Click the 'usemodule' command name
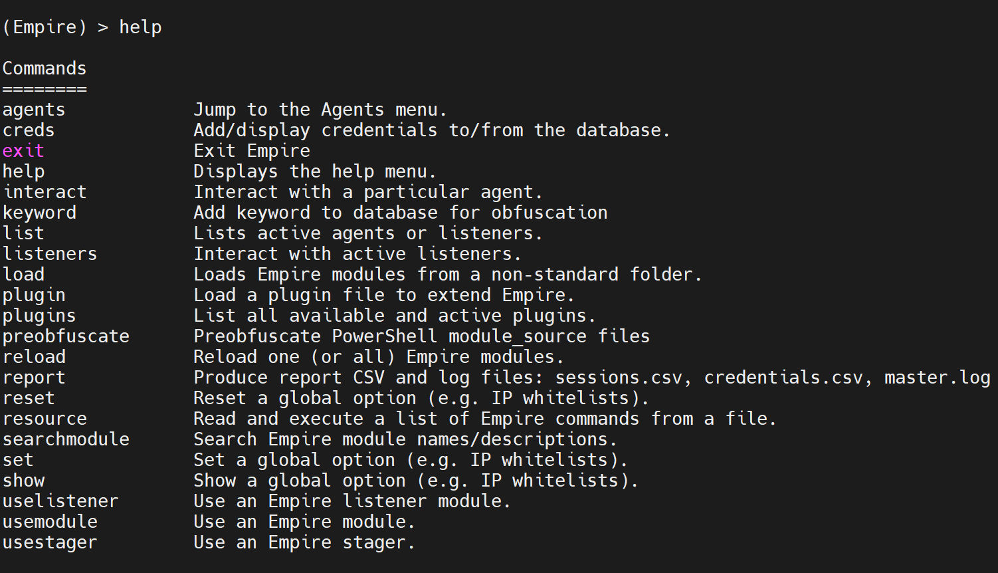The image size is (998, 573). [50, 522]
